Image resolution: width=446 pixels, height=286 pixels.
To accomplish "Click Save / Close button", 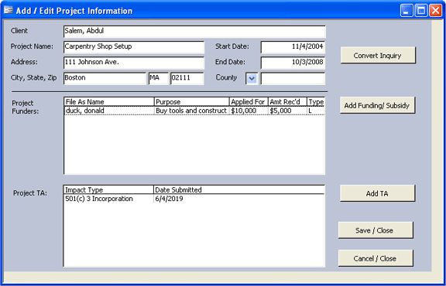I will pos(376,230).
